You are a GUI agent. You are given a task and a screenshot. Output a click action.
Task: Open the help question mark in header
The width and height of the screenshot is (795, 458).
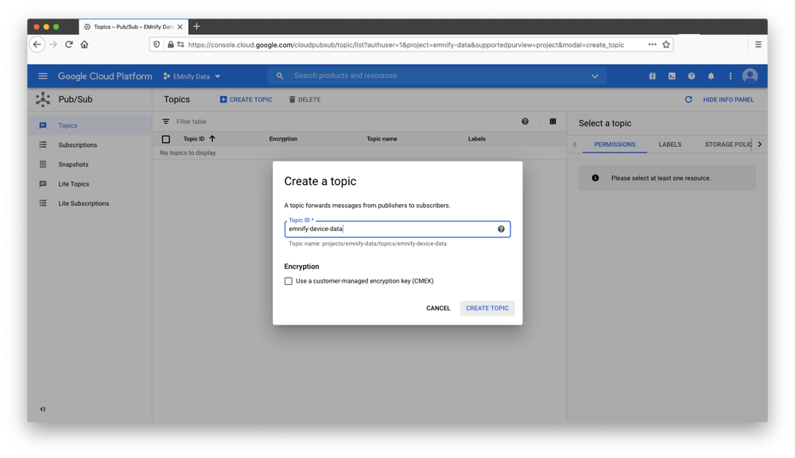coord(691,76)
